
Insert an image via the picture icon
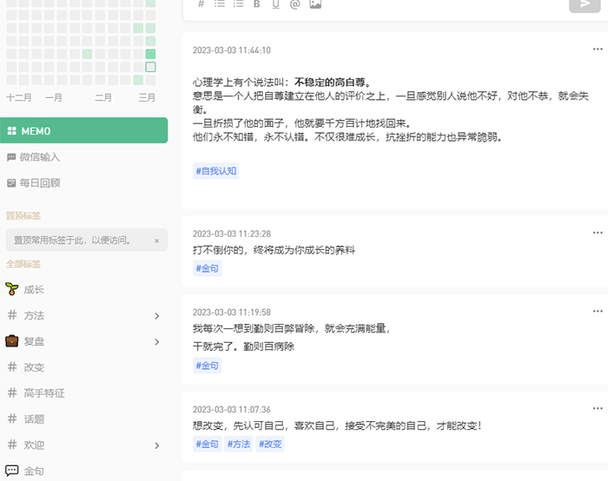[315, 4]
